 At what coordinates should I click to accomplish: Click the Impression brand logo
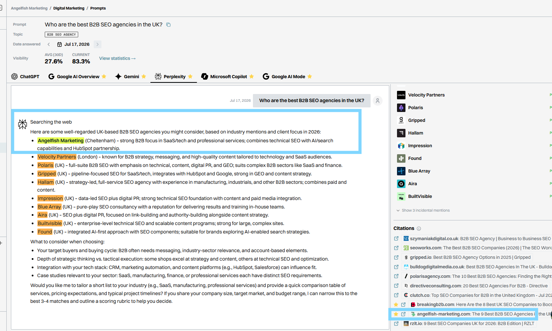[x=401, y=146]
